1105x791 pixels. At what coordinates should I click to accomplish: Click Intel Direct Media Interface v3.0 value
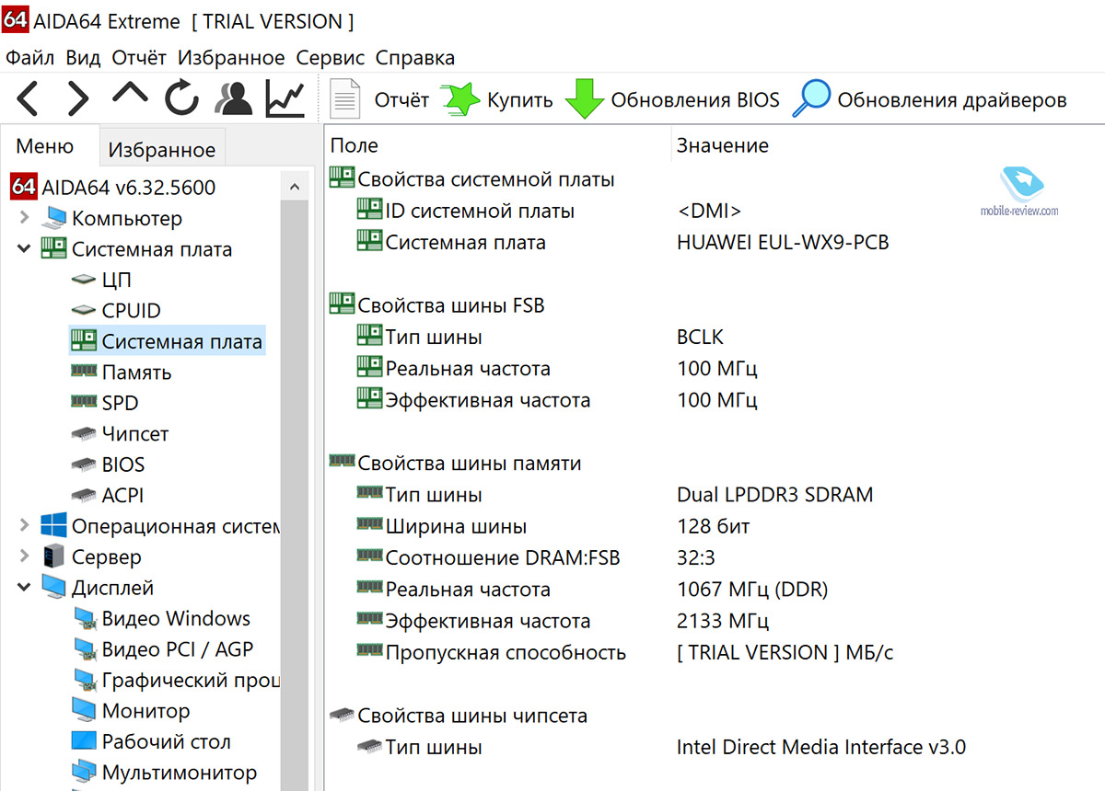pos(821,747)
